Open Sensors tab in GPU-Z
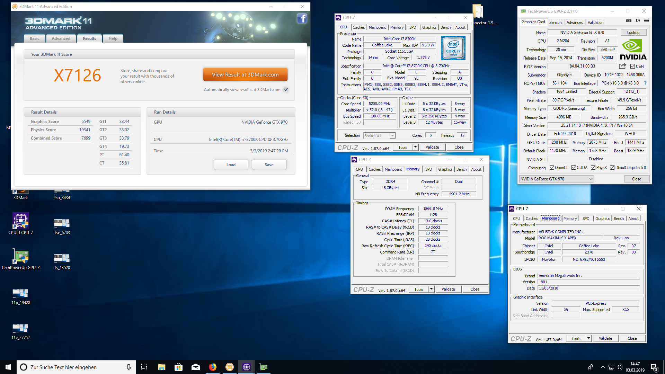Viewport: 665px width, 374px height. 556,23
